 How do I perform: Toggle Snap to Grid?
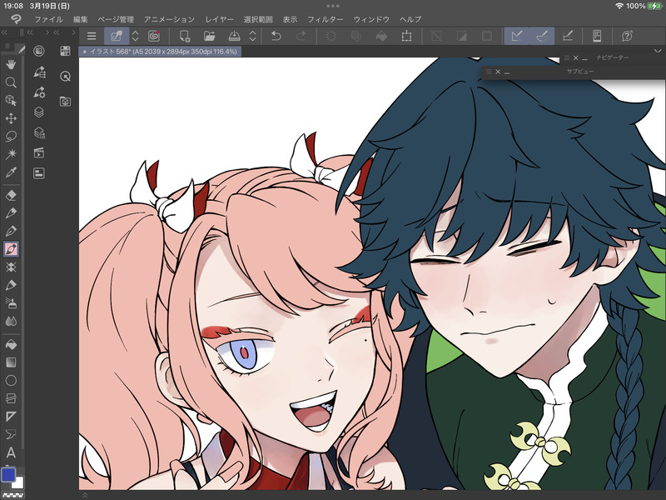pos(568,36)
